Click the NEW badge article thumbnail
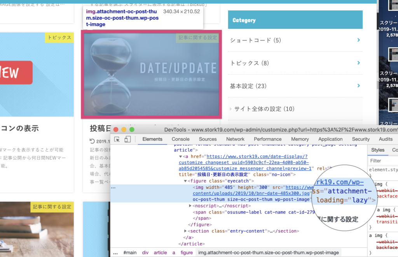 [x=37, y=74]
